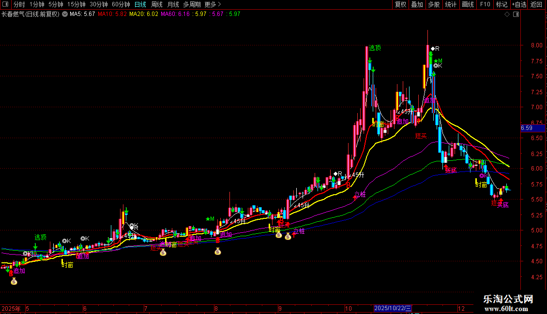Click the 6.59 price tag on axis
547x314 pixels.
pyautogui.click(x=532, y=128)
